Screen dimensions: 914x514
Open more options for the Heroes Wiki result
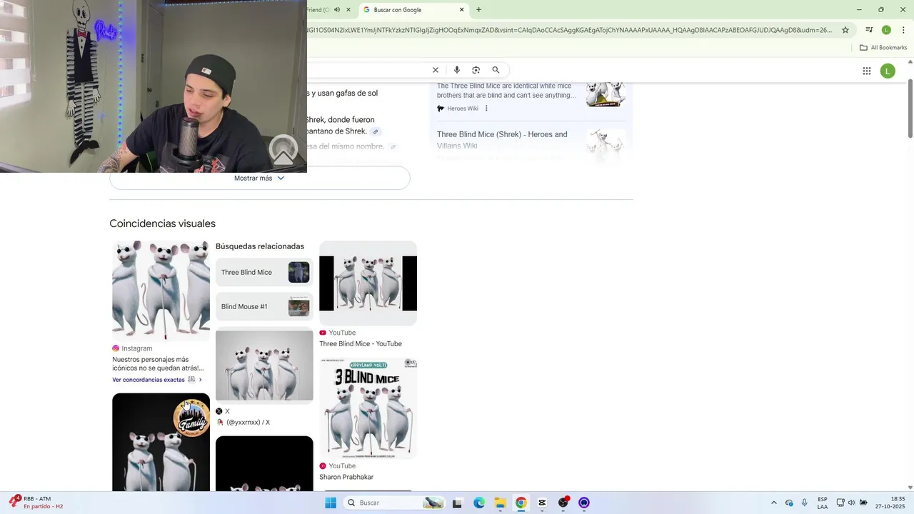486,109
